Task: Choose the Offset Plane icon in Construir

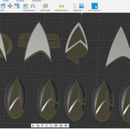Action: click(x=45, y=6)
